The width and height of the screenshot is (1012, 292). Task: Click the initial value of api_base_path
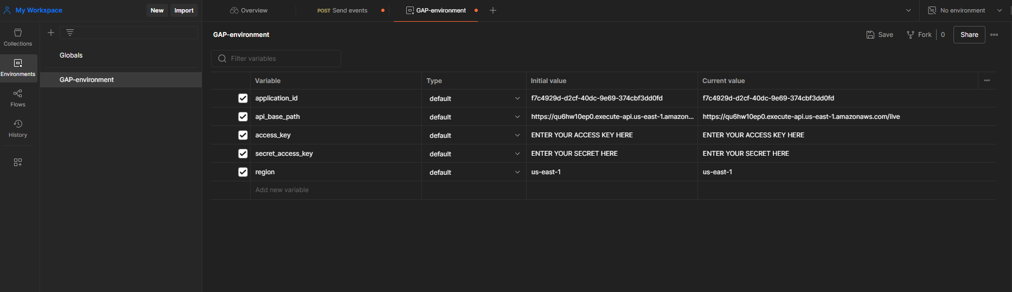tap(612, 117)
